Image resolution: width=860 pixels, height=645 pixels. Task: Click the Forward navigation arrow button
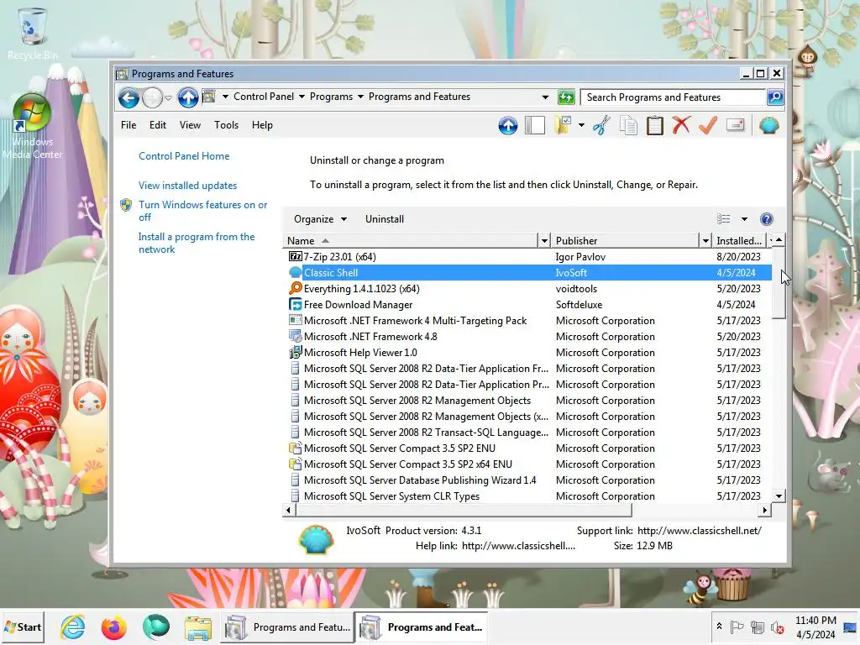click(x=153, y=98)
